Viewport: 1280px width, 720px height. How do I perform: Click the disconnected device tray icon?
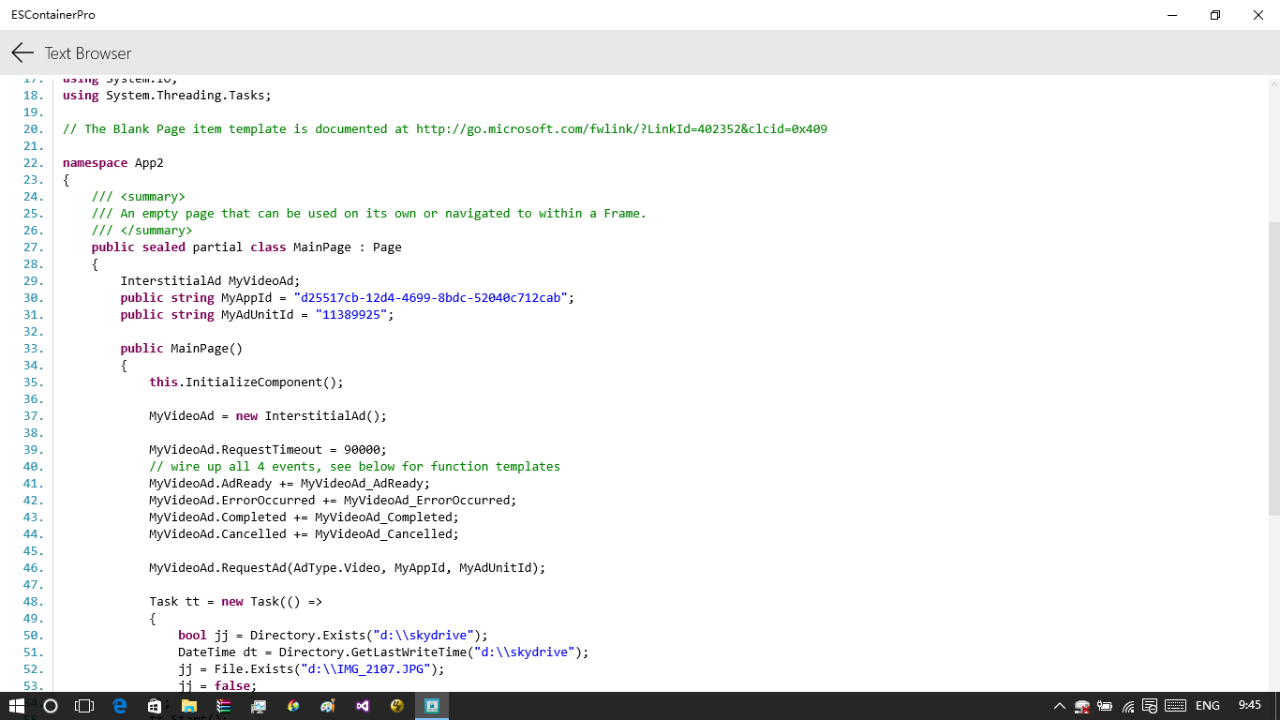tap(1080, 706)
